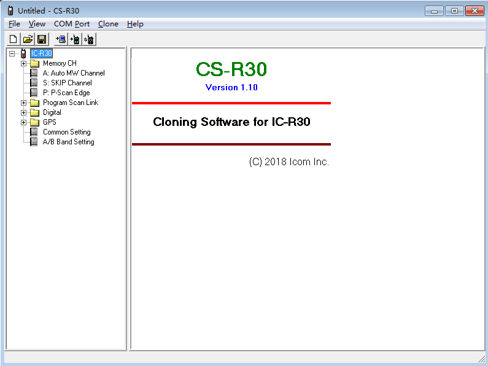488x366 pixels.
Task: Click the New file toolbar icon
Action: click(x=13, y=39)
